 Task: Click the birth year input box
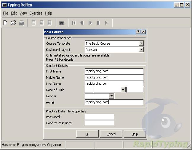(135, 90)
